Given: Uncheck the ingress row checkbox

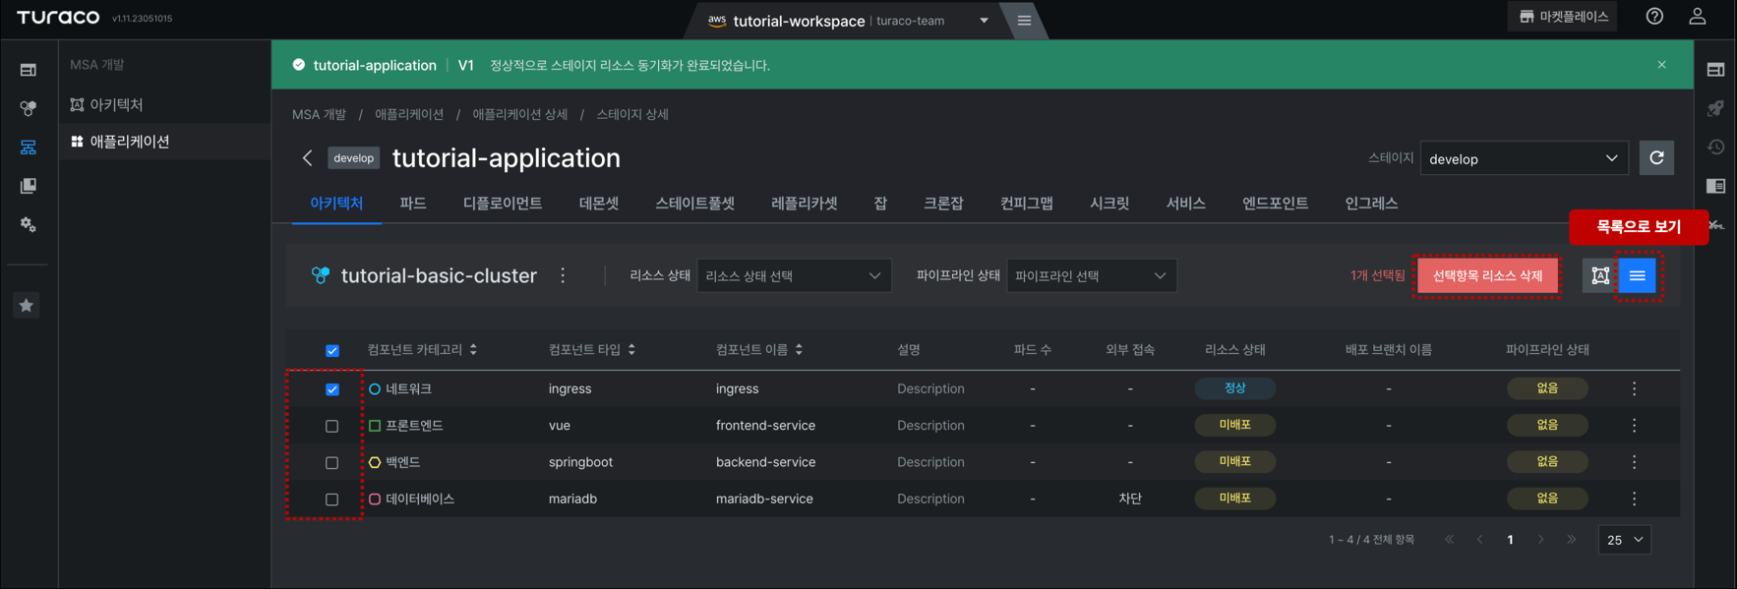Looking at the screenshot, I should pyautogui.click(x=332, y=389).
